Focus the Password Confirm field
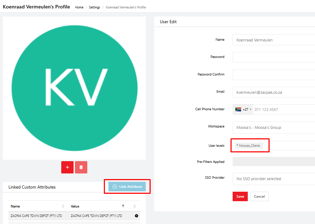Image resolution: width=315 pixels, height=224 pixels. (273, 74)
